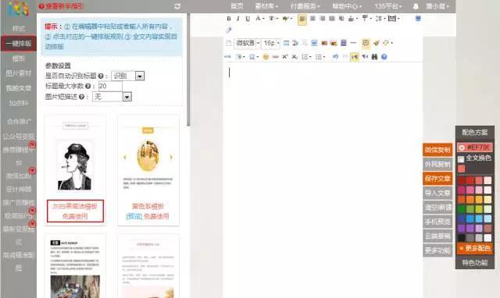Image resolution: width=500 pixels, height=298 pixels.
Task: Click the #EF70 color code field
Action: pyautogui.click(x=475, y=147)
